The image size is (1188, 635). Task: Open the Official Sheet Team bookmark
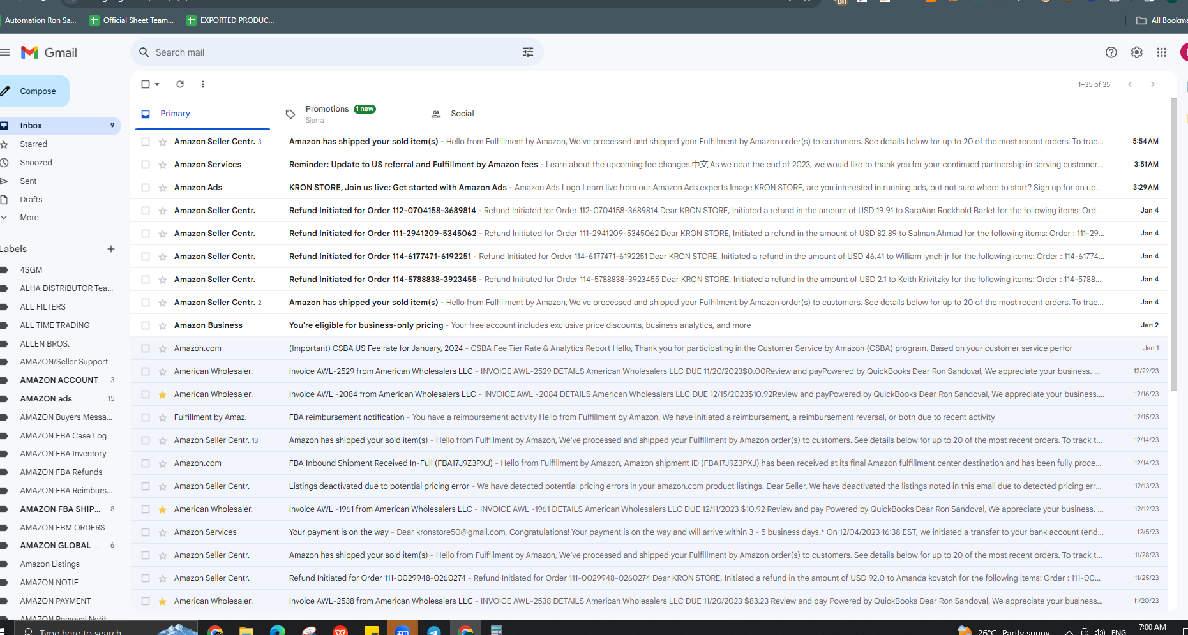pyautogui.click(x=132, y=20)
